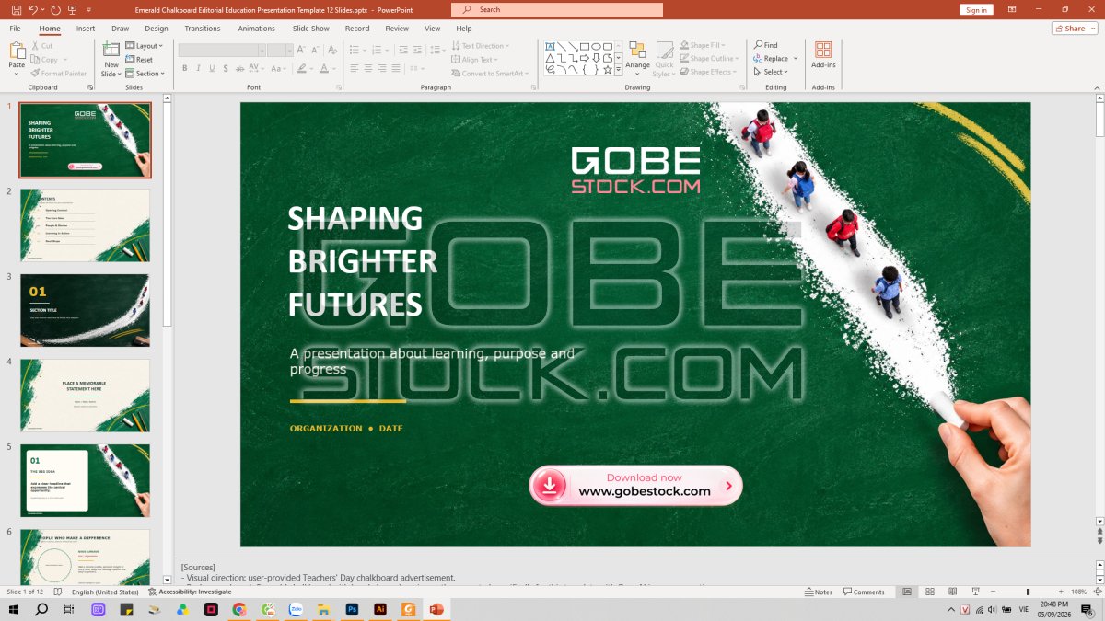
Task: Toggle Text Shadow formatting
Action: click(226, 68)
